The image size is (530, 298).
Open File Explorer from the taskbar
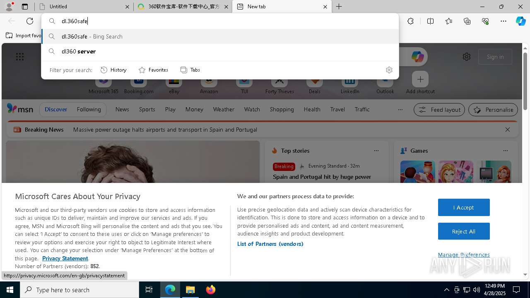[190, 290]
